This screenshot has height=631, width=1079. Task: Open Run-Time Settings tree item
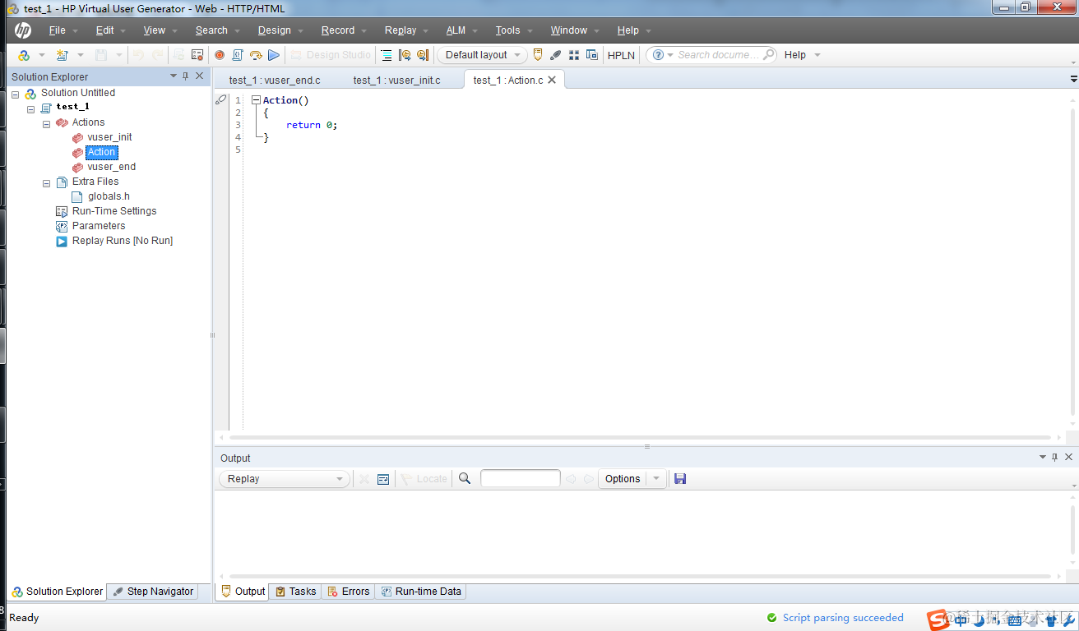click(113, 211)
